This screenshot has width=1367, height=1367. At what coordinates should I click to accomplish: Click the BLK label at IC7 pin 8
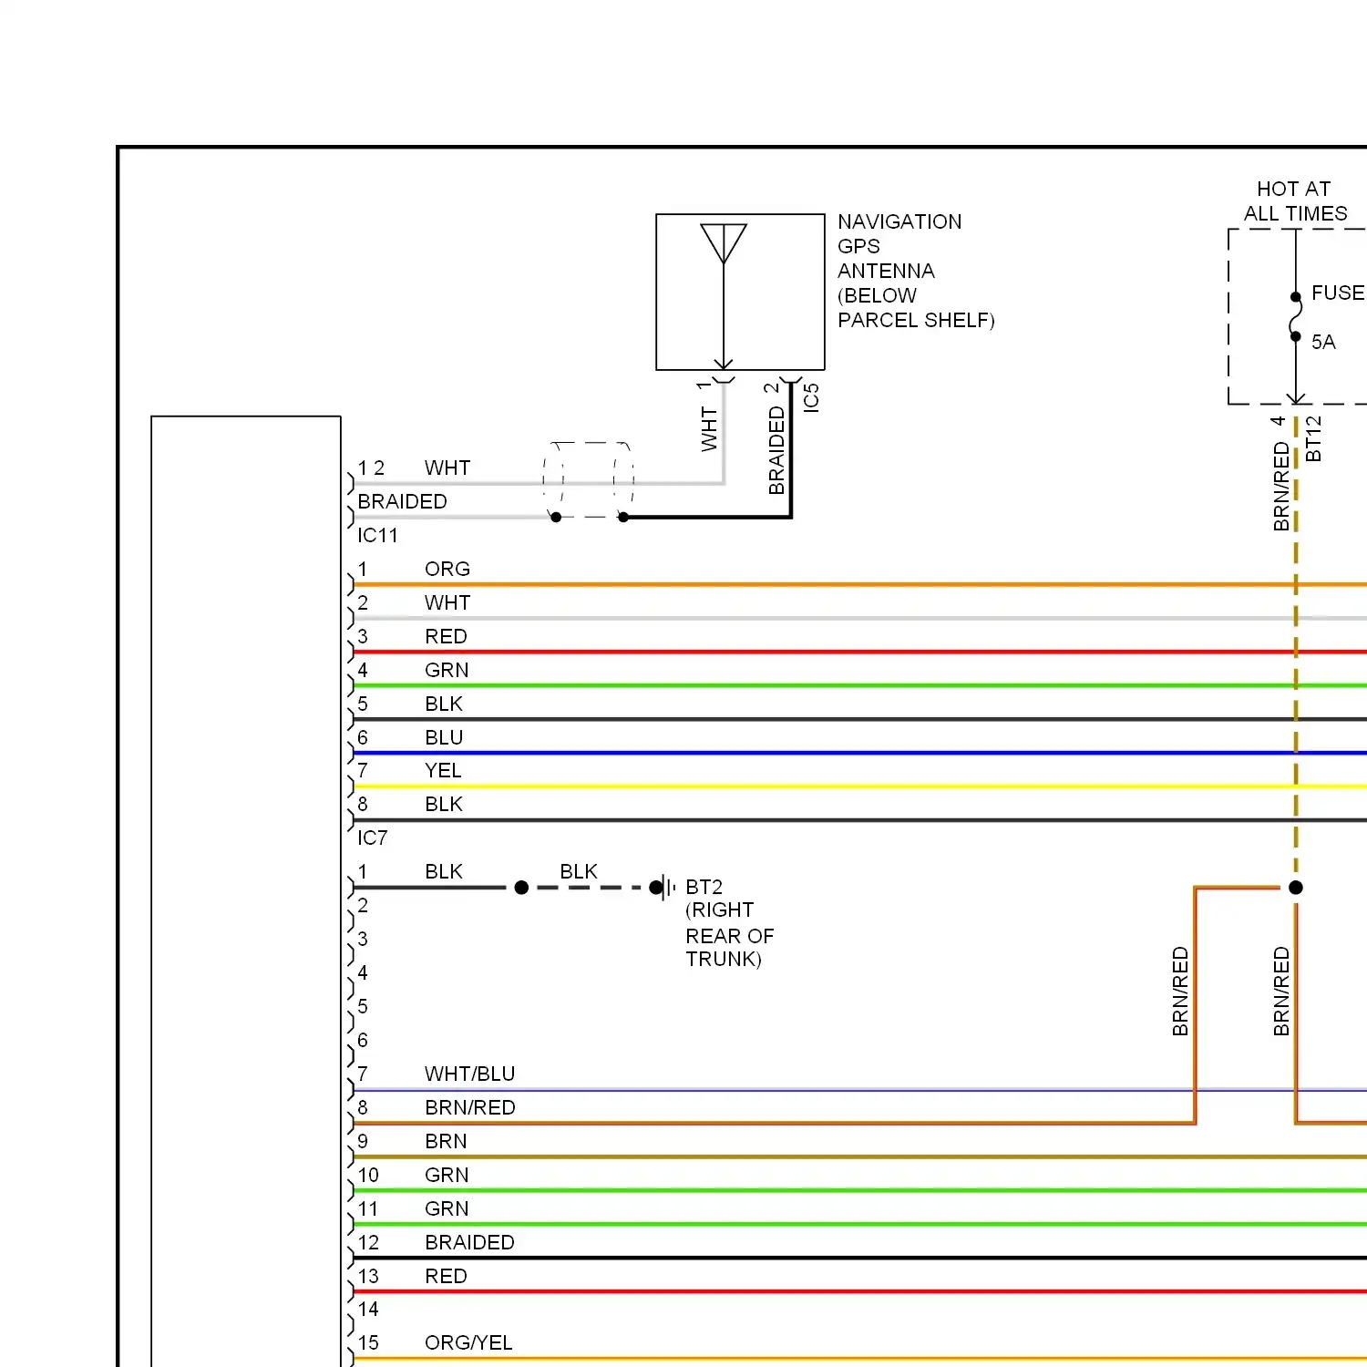pos(444,804)
